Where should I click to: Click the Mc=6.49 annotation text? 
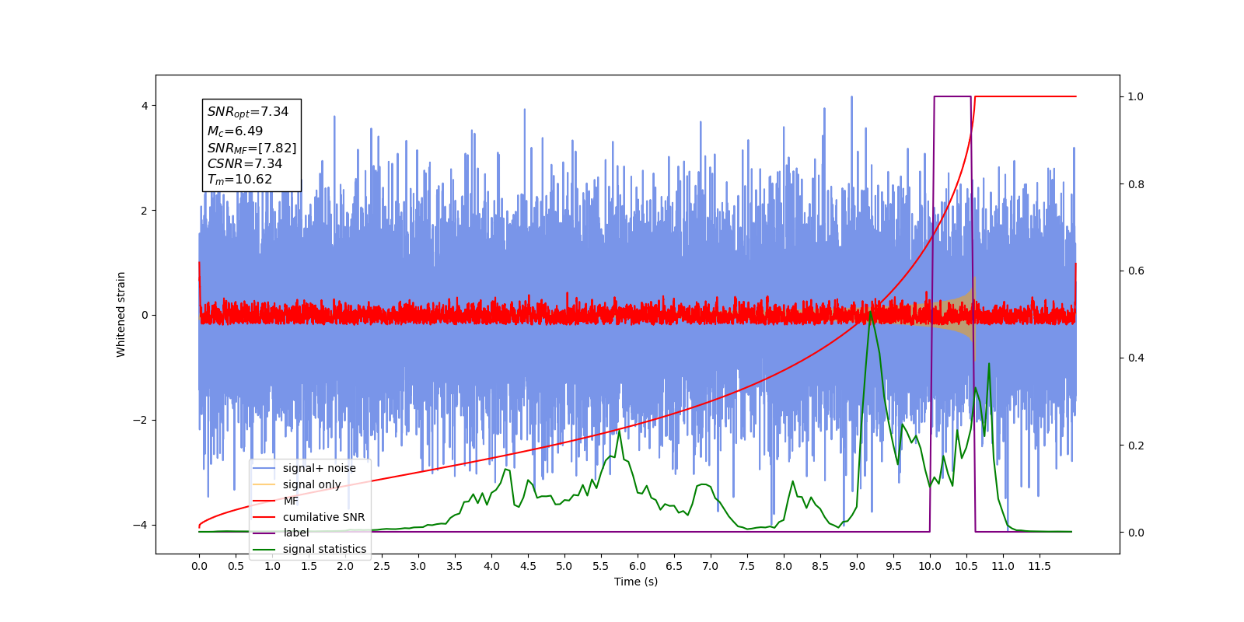pyautogui.click(x=235, y=131)
